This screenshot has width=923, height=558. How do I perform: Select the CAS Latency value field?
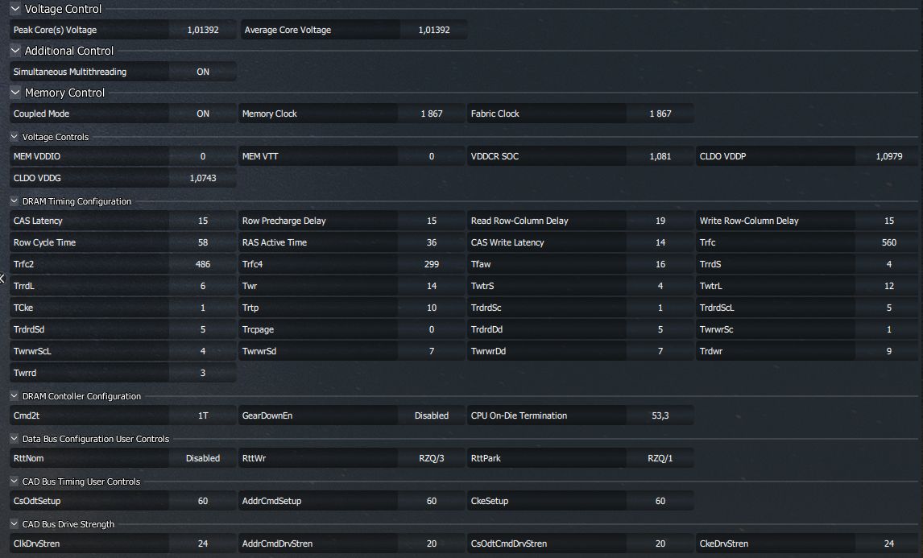[x=203, y=221]
